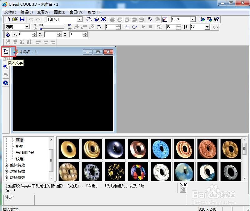The image size is (250, 211).
Task: Open the 15 fps frame rate dropdown
Action: [207, 27]
